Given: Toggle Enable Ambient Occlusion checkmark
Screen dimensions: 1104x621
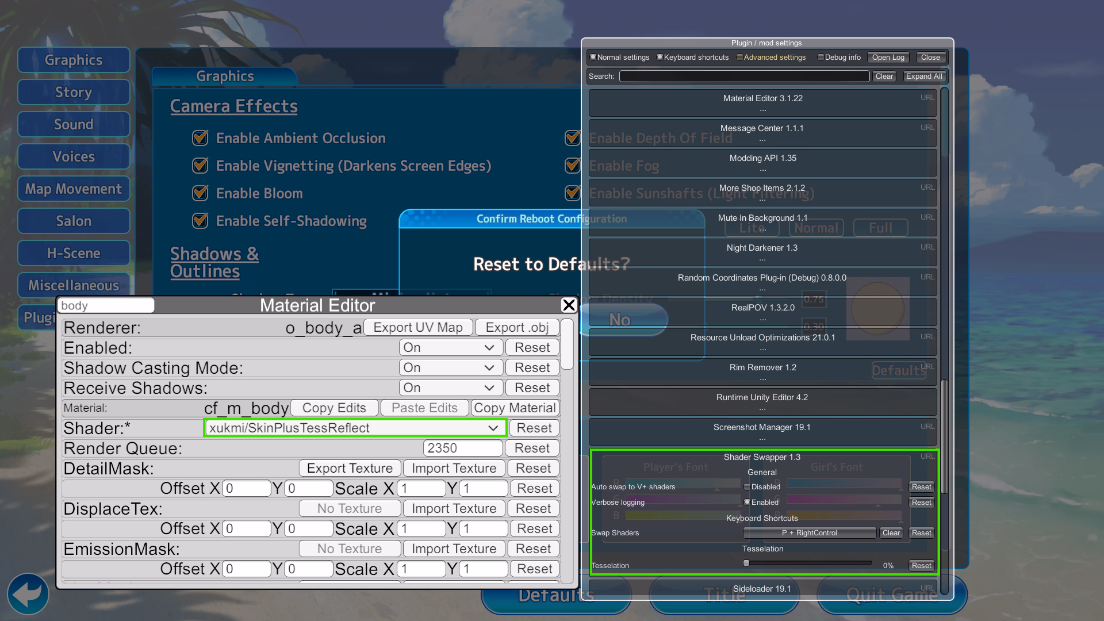Looking at the screenshot, I should pos(200,138).
